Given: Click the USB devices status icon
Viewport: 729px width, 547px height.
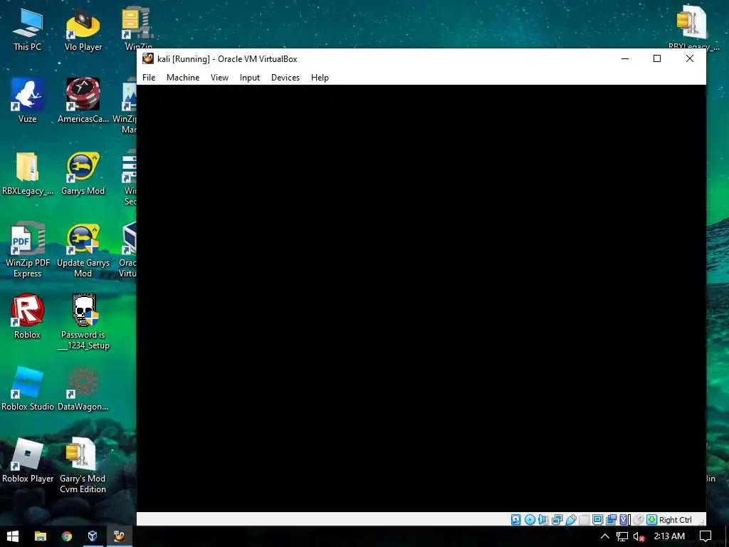Looking at the screenshot, I should 570,519.
